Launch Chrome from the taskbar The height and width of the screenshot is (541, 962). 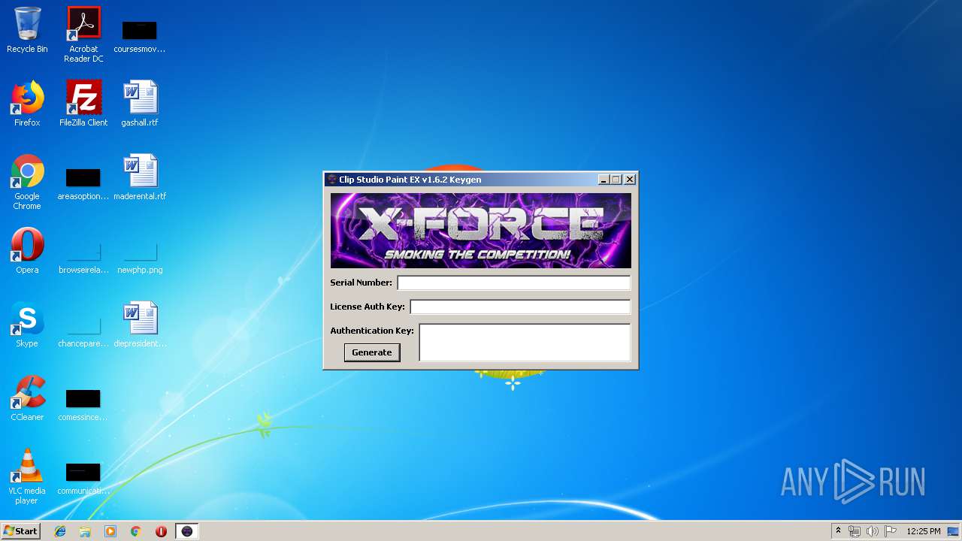pyautogui.click(x=135, y=531)
